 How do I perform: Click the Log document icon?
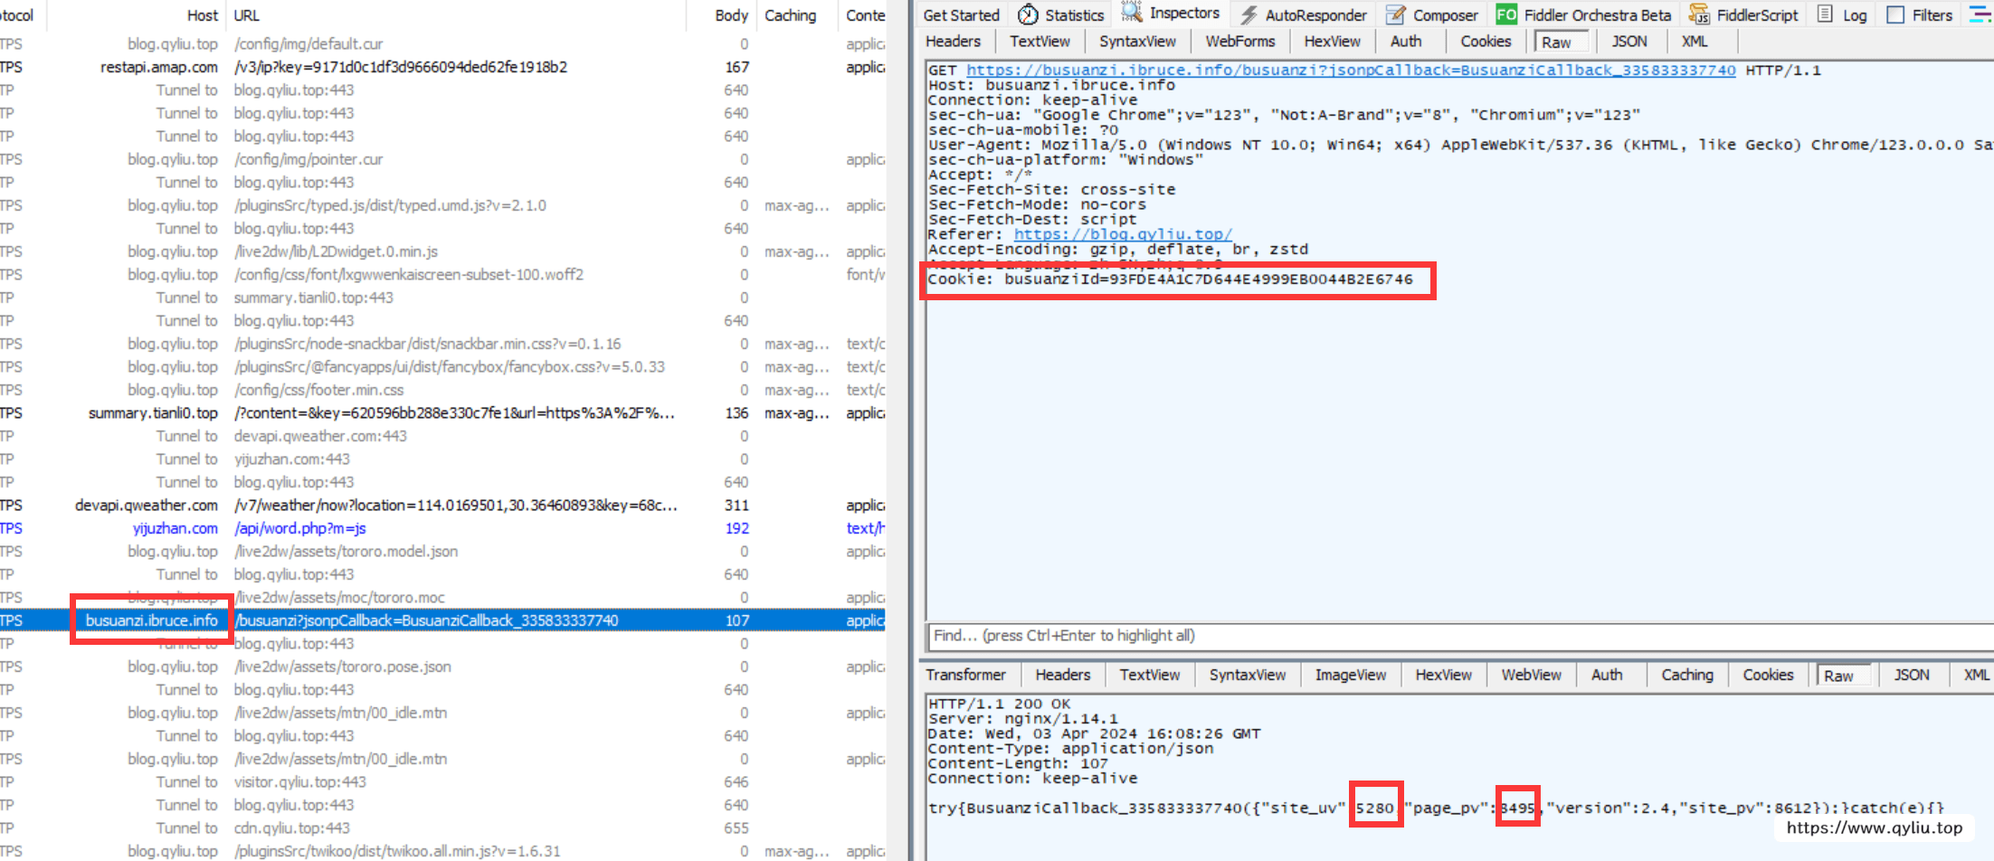coord(1826,14)
